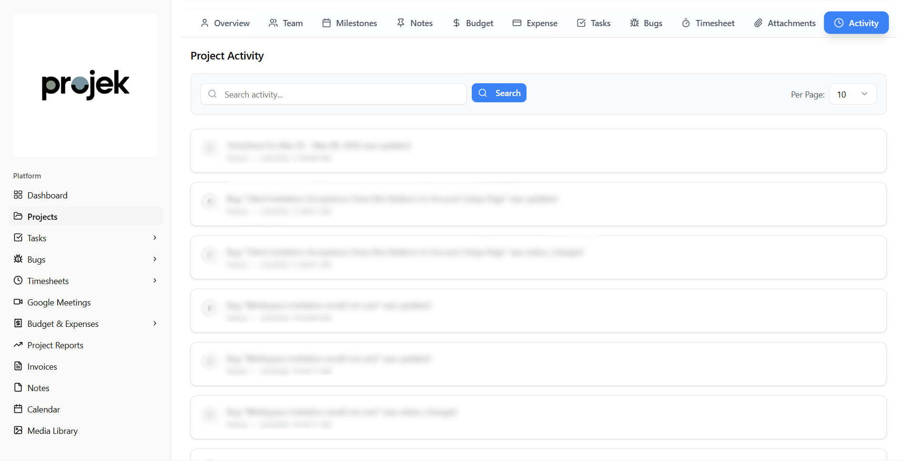Click the Calendar icon in sidebar
Viewport: 904px width, 461px height.
pos(18,409)
